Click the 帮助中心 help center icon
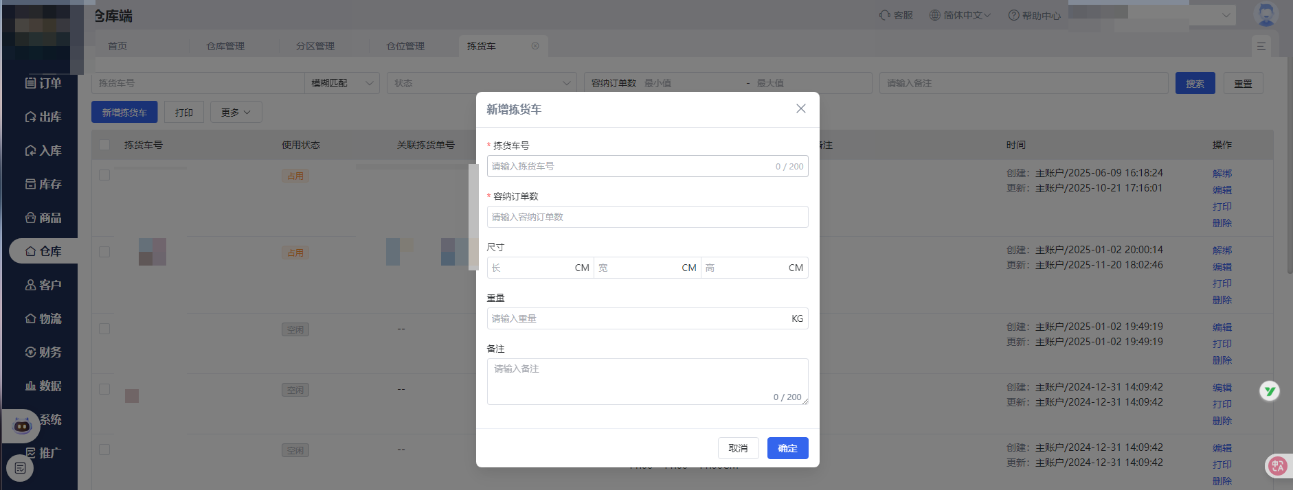The image size is (1293, 490). tap(1013, 15)
